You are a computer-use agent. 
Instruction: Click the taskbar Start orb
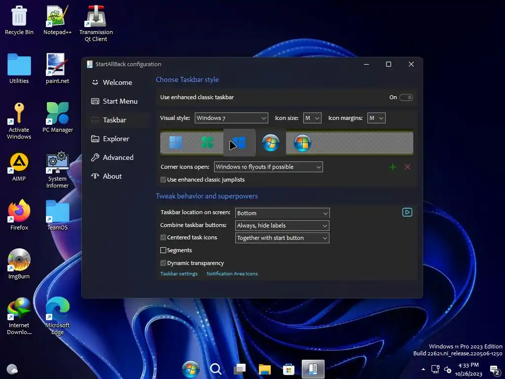point(191,369)
